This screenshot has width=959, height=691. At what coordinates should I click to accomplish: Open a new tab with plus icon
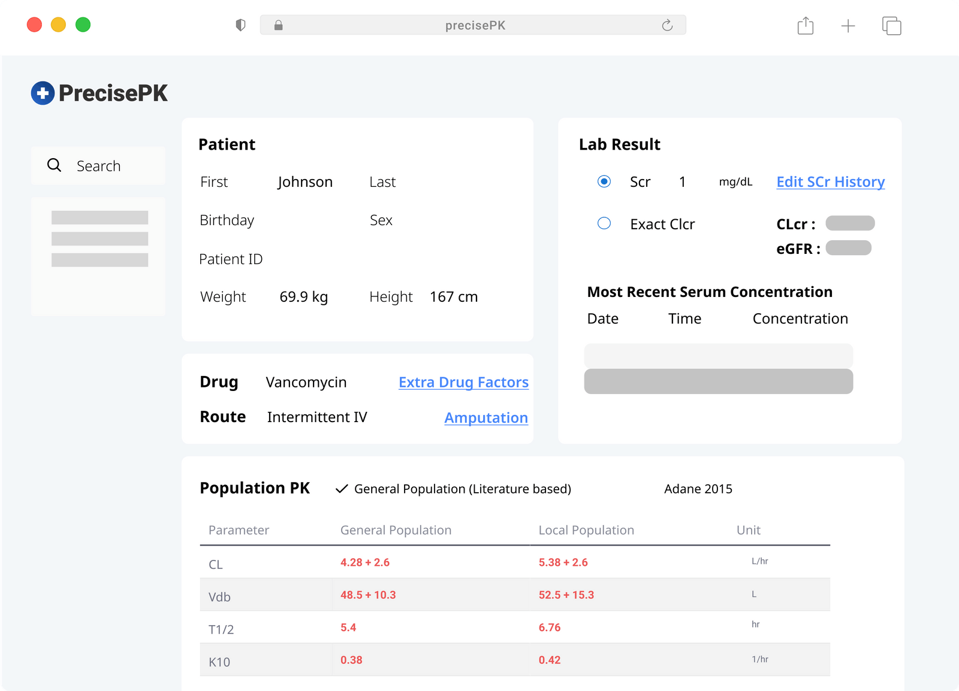pos(848,26)
